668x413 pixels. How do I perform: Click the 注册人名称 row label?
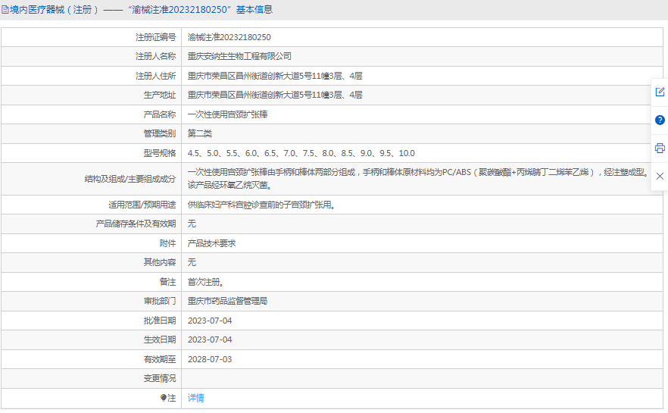click(155, 56)
